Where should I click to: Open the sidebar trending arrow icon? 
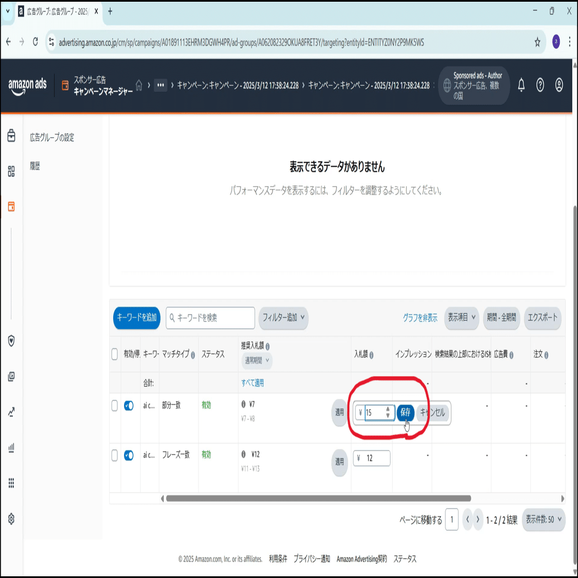11,412
